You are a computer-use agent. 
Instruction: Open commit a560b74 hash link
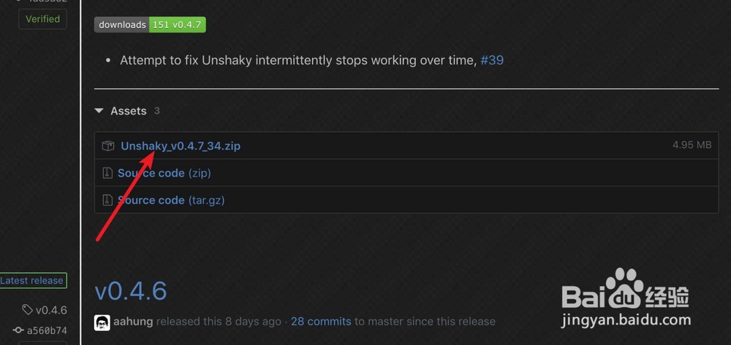47,330
